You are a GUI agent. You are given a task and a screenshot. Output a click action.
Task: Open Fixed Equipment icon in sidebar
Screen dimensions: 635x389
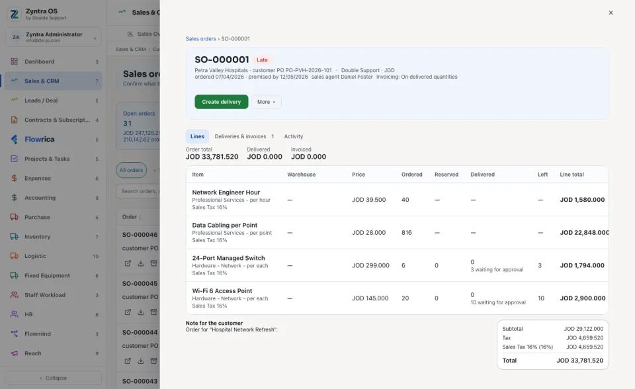tap(14, 275)
